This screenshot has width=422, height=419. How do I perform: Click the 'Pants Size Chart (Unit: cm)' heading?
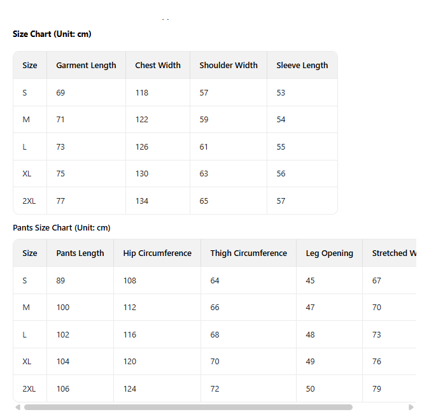pyautogui.click(x=62, y=227)
